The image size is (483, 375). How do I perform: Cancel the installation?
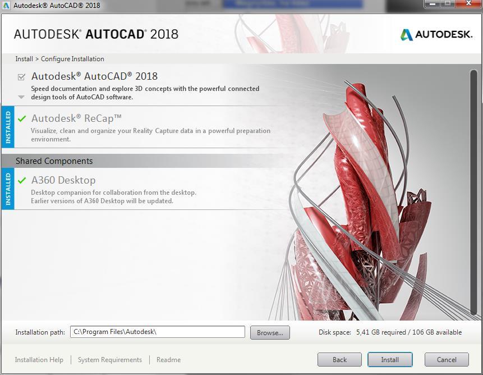[x=447, y=360]
